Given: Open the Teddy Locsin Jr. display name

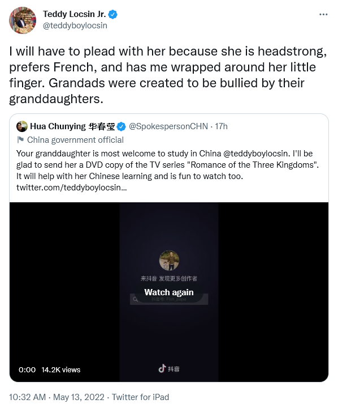Looking at the screenshot, I should click(74, 14).
